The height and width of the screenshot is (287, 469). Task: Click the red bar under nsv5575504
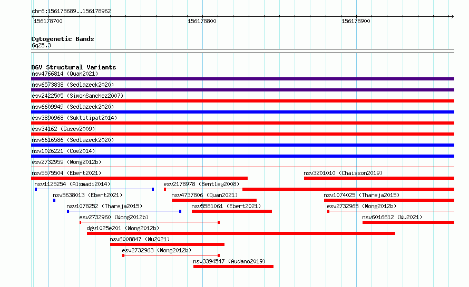140,178
